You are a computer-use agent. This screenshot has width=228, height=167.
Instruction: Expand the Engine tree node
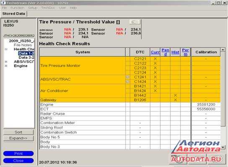click(6, 66)
